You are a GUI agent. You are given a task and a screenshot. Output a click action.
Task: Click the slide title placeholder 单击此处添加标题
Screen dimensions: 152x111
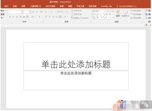76,64
